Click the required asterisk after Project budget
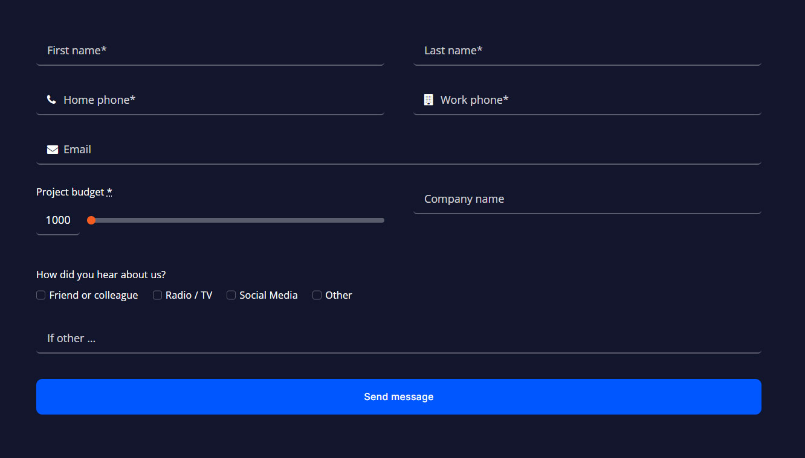Viewport: 805px width, 458px height. pyautogui.click(x=109, y=192)
